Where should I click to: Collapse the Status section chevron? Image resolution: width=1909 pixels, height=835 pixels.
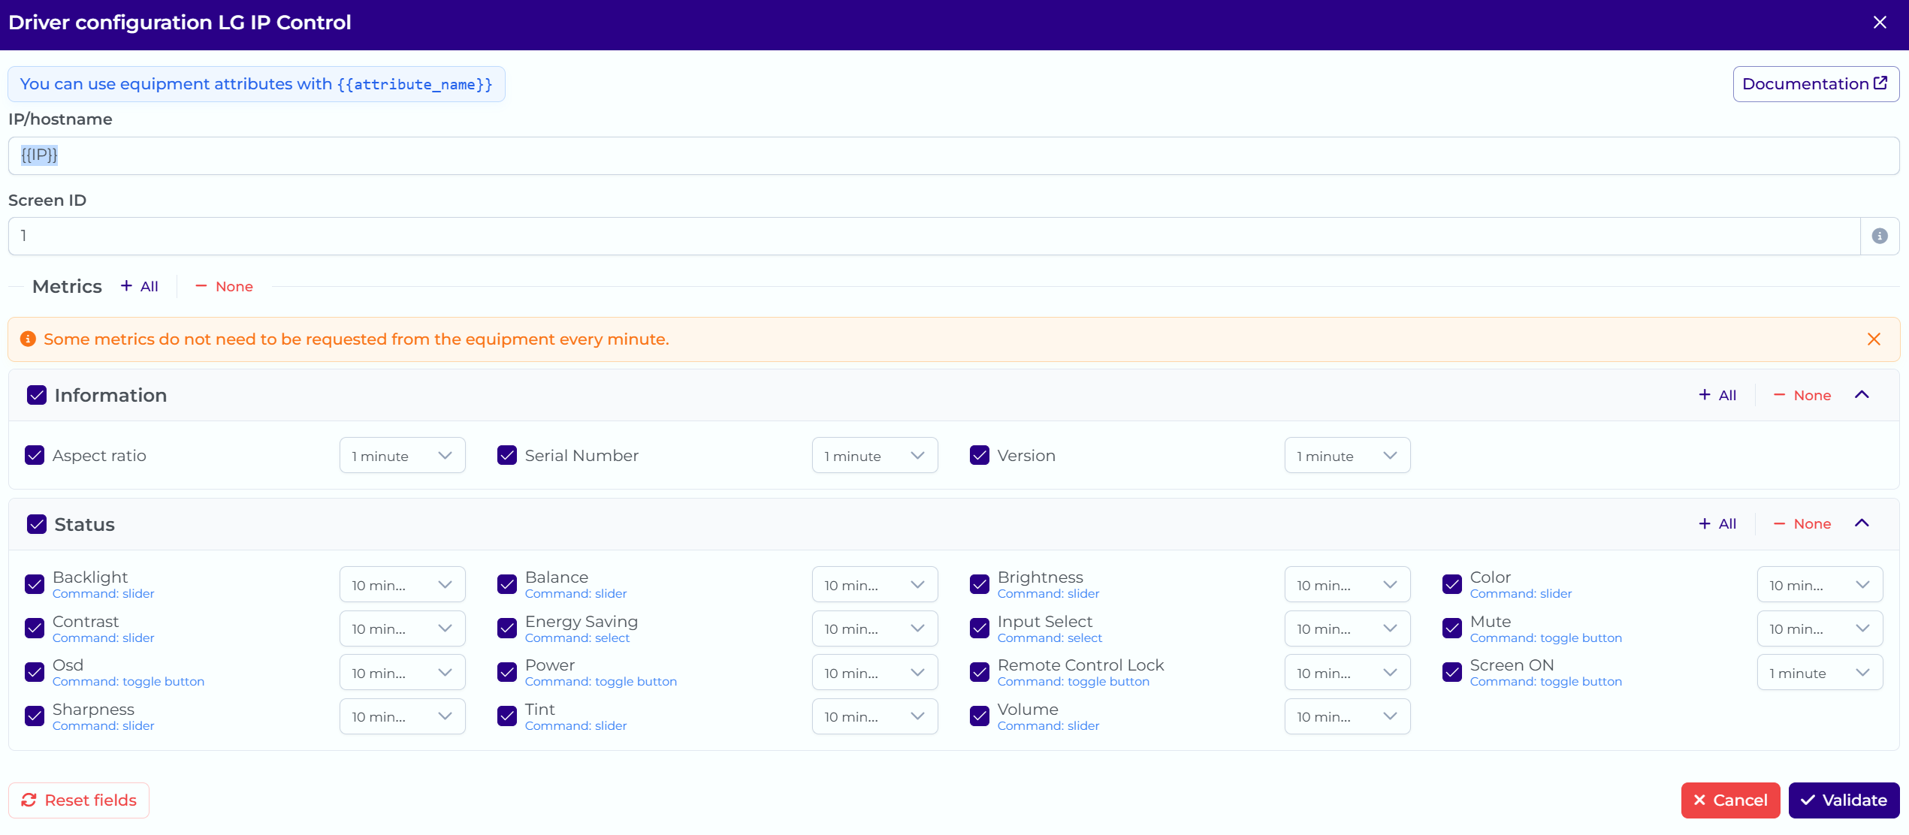coord(1862,523)
